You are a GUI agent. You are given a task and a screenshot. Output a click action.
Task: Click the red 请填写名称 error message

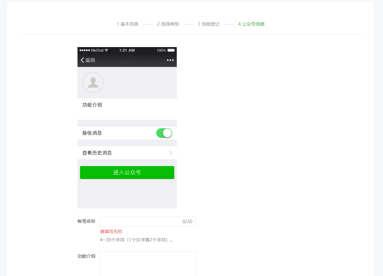(111, 231)
